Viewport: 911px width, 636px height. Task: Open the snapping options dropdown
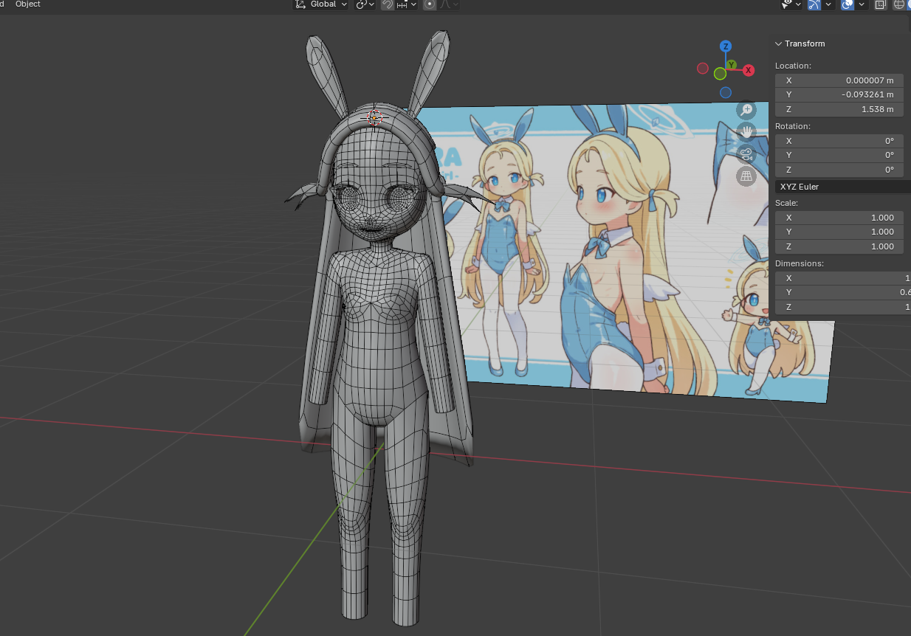click(x=407, y=4)
